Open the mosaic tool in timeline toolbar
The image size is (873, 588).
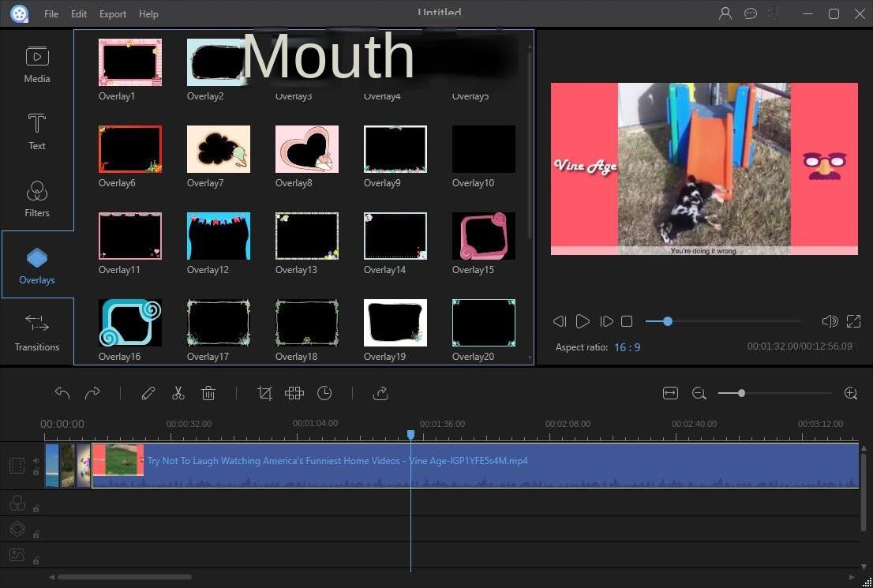294,393
